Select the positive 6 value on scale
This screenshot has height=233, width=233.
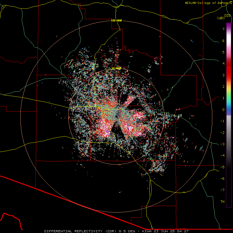[223, 41]
